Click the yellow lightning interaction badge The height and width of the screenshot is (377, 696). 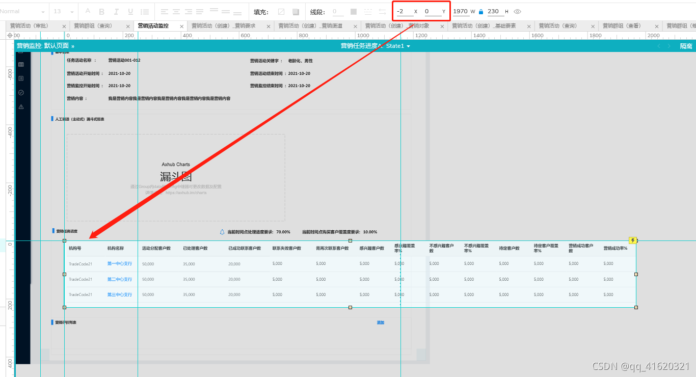point(633,240)
